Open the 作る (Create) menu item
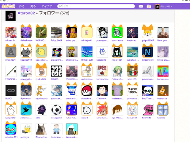This screenshot has width=190, height=142. pos(22,6)
